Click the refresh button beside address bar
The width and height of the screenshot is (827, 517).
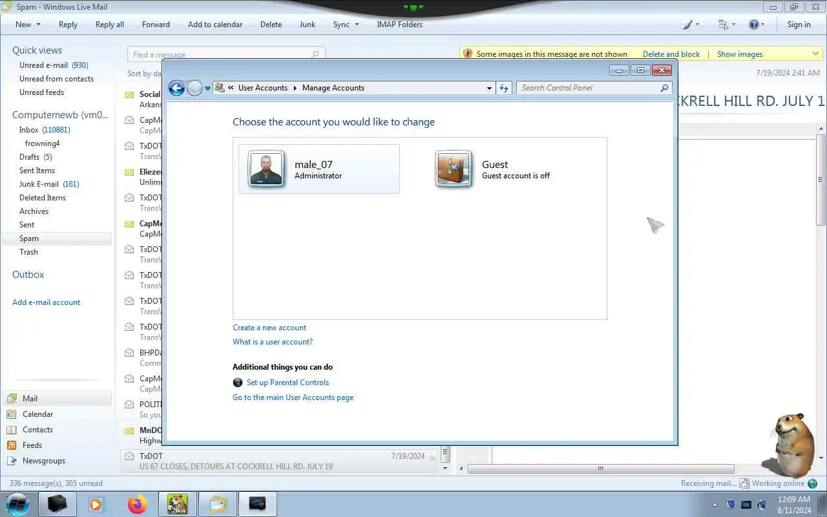(504, 88)
